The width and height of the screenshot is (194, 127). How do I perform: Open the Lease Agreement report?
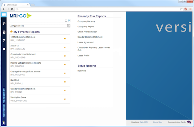[x=85, y=42]
